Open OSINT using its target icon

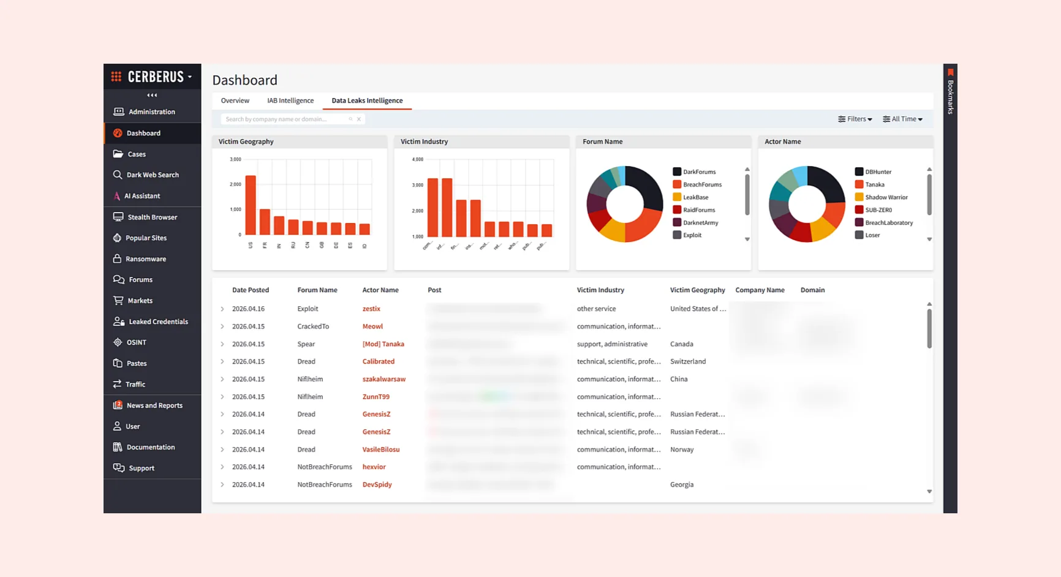(x=118, y=342)
